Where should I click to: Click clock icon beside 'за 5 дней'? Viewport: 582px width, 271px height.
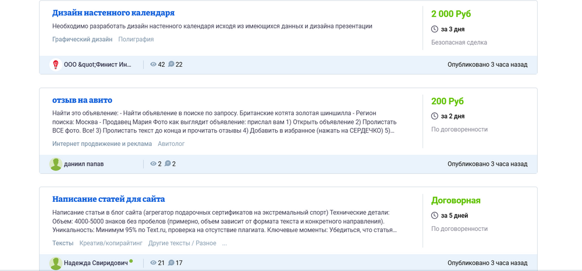point(434,216)
